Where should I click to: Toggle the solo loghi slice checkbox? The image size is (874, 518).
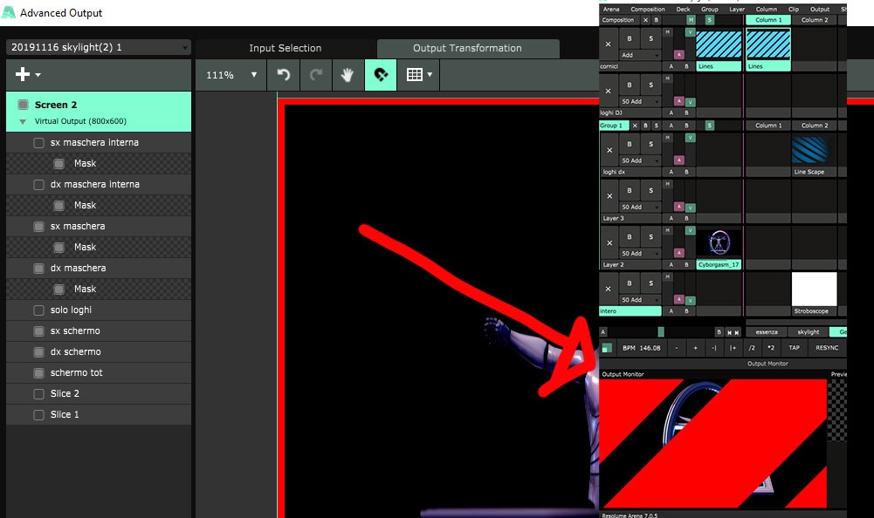39,310
